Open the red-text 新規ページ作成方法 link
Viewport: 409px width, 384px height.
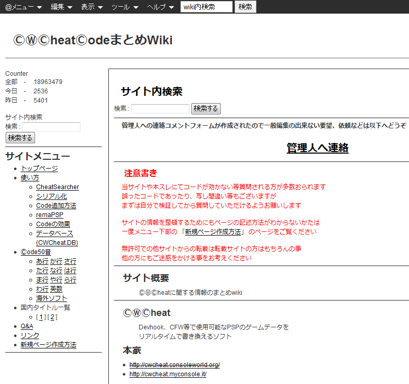coord(213,232)
